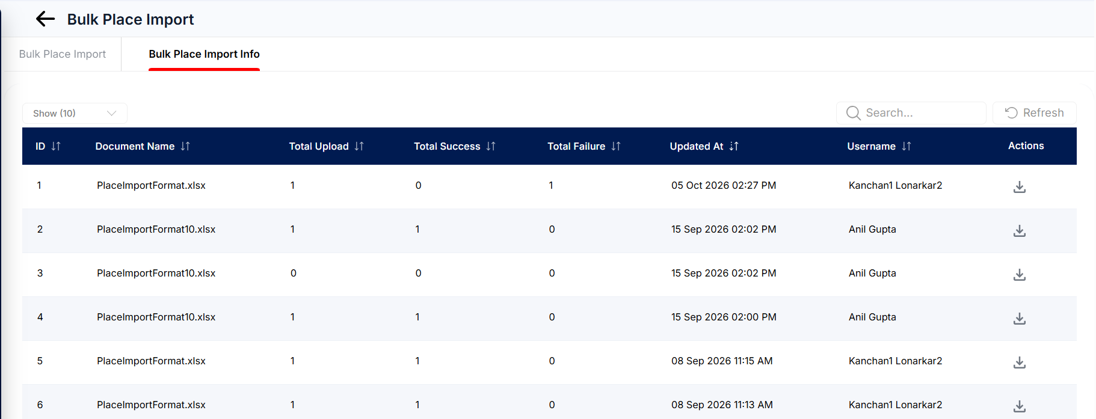Download file for row ID 3
The width and height of the screenshot is (1096, 419).
click(x=1019, y=275)
